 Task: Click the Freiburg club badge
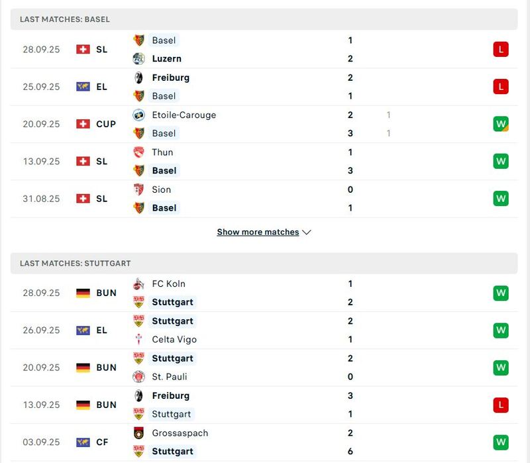(x=139, y=77)
